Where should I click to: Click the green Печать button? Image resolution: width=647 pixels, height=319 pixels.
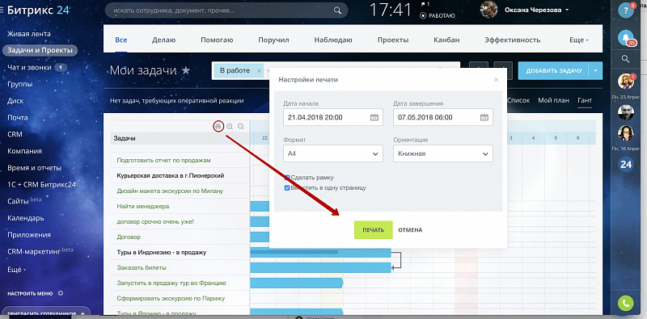click(373, 230)
